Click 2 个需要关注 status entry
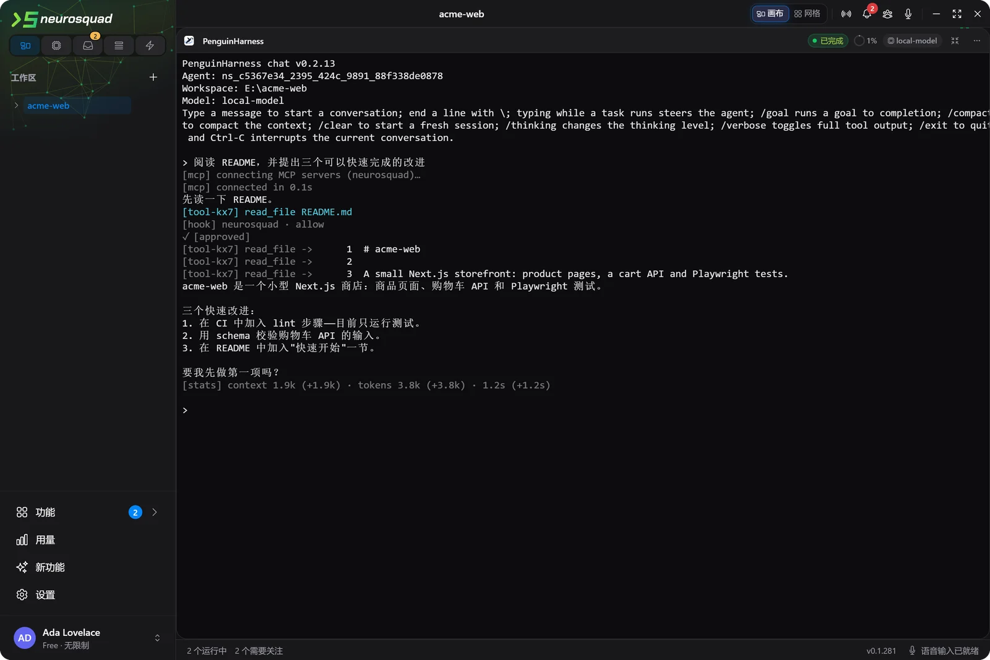 pos(259,651)
